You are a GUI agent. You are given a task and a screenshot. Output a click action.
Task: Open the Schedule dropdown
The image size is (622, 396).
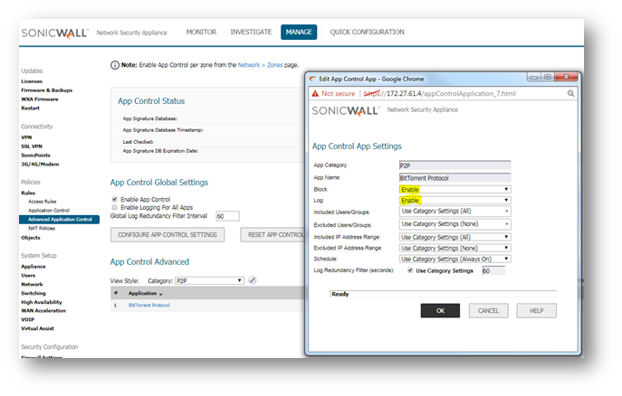(x=455, y=259)
